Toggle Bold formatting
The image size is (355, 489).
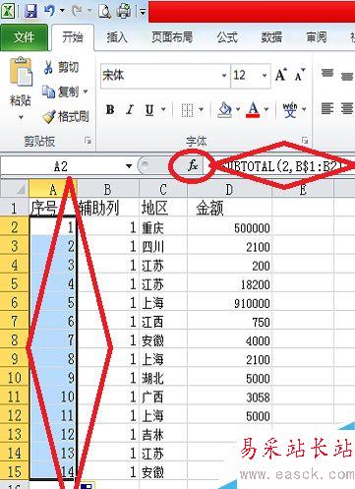click(x=110, y=109)
